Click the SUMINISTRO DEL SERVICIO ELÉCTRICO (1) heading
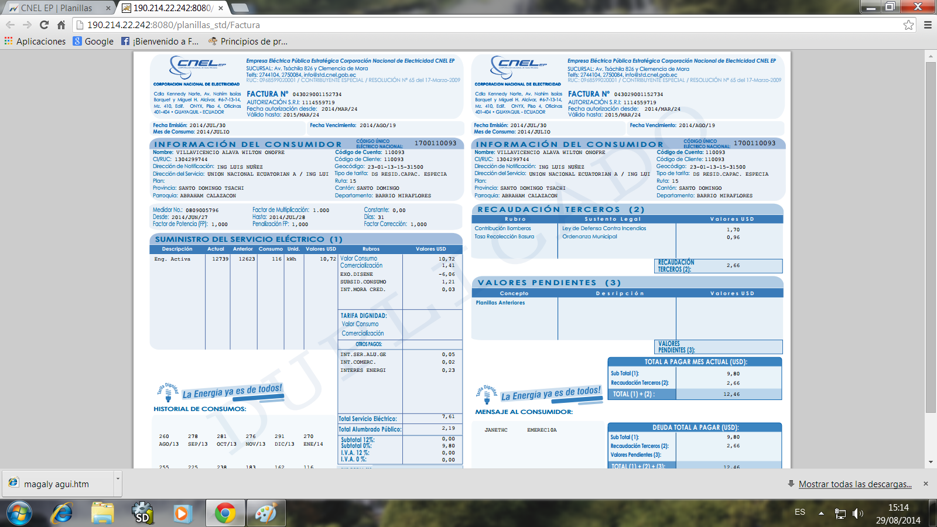 point(248,239)
